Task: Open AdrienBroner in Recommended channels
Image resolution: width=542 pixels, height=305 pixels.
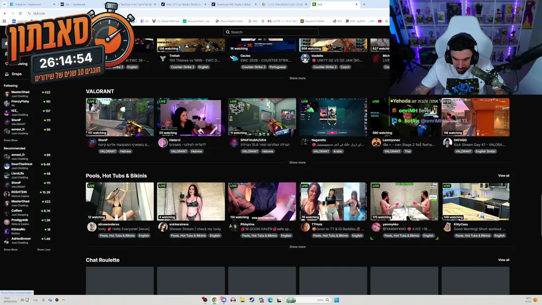Action: tap(27, 240)
